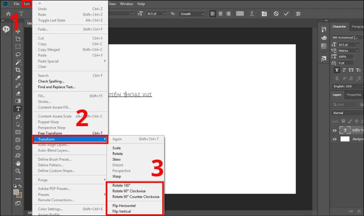364x216 pixels.
Task: Select the Gradient tool
Action: click(x=18, y=101)
